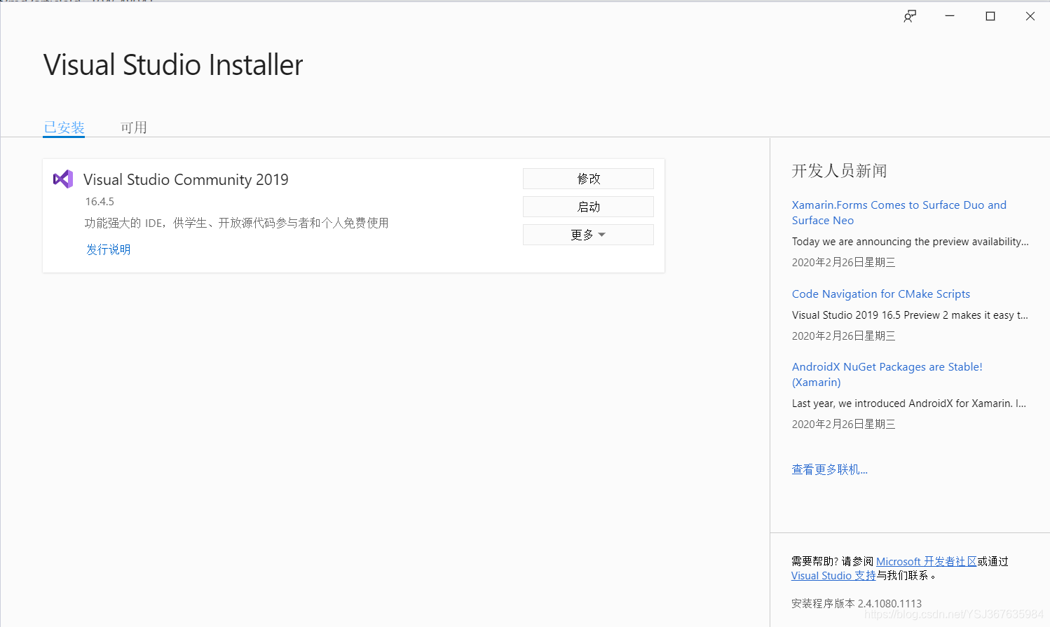Click 'Last year, we introduced AndroidX' summary
This screenshot has width=1050, height=627.
tap(909, 404)
